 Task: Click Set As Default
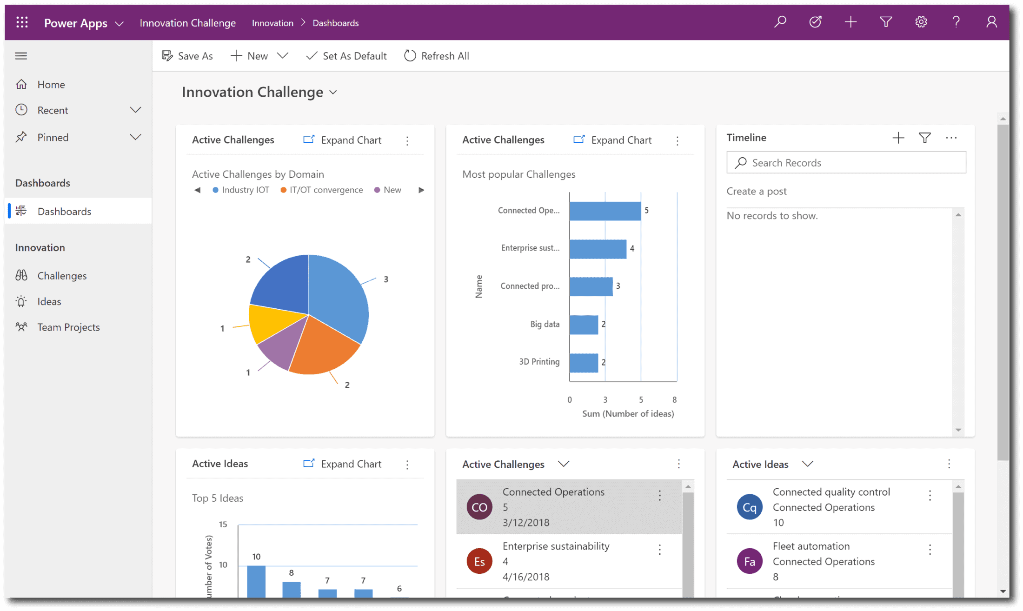346,56
